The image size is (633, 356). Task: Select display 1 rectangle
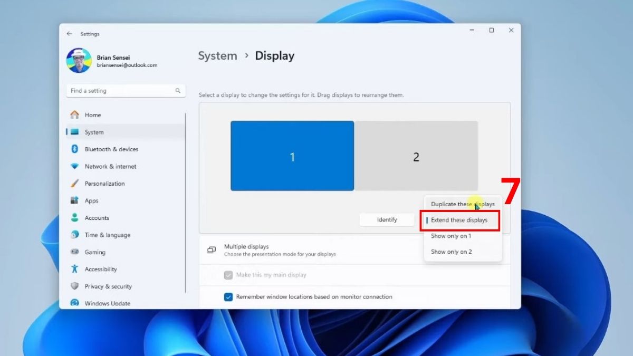[x=292, y=156]
